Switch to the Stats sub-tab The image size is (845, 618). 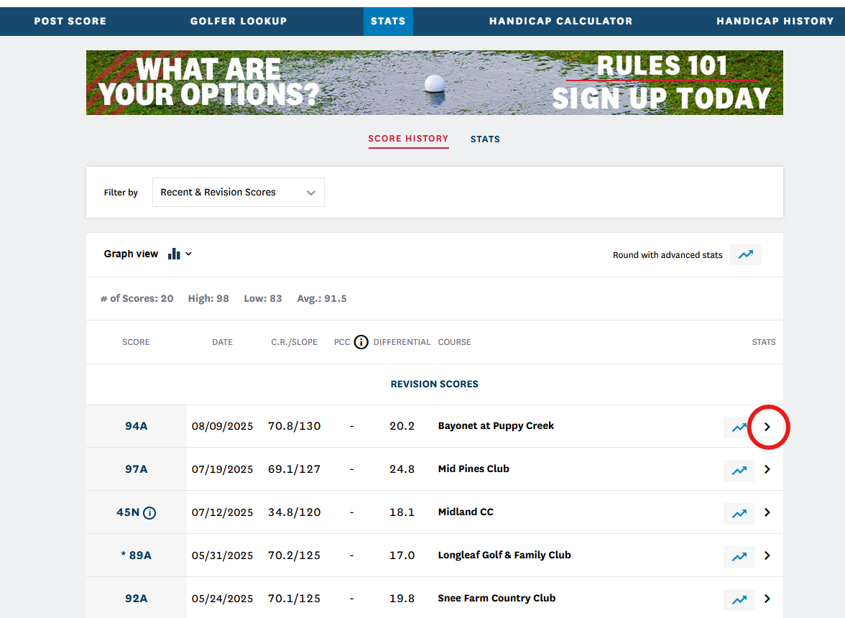click(485, 139)
